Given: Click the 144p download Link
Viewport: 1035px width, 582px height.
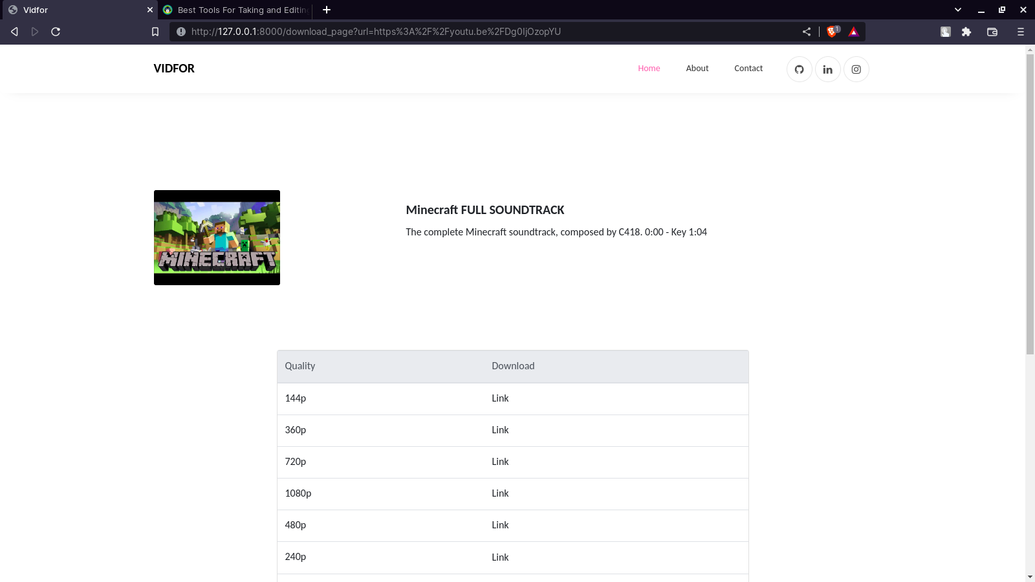Looking at the screenshot, I should tap(499, 398).
